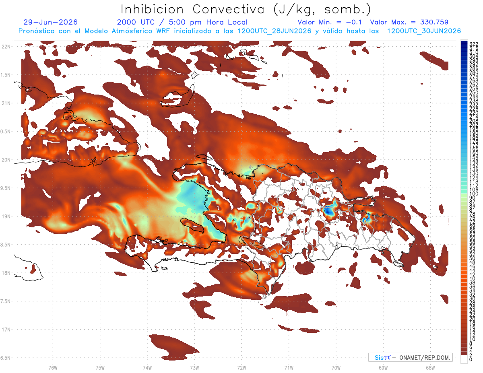Viewport: 483px width, 373px height.
Task: Click the '21N' latitude label
Action: click(x=6, y=103)
